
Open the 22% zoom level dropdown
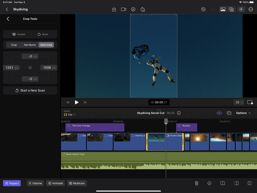[239, 103]
